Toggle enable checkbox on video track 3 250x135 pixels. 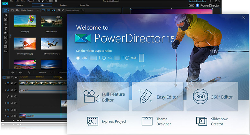click(x=11, y=116)
